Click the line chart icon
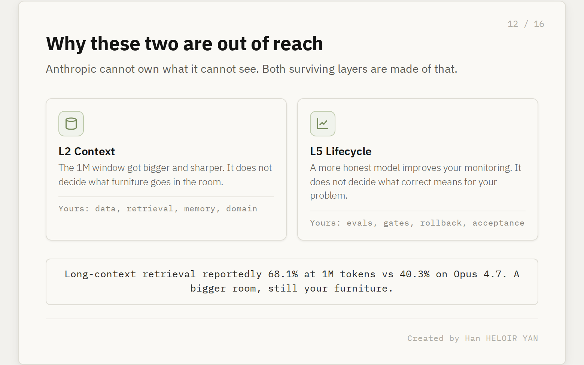The image size is (584, 365). point(323,124)
